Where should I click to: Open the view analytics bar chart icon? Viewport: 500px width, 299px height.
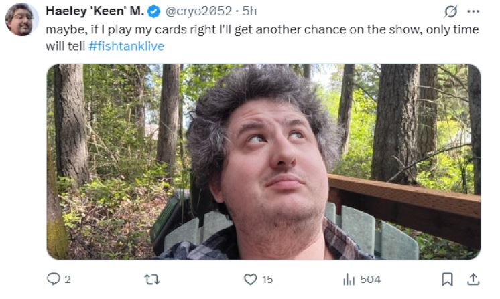(349, 280)
